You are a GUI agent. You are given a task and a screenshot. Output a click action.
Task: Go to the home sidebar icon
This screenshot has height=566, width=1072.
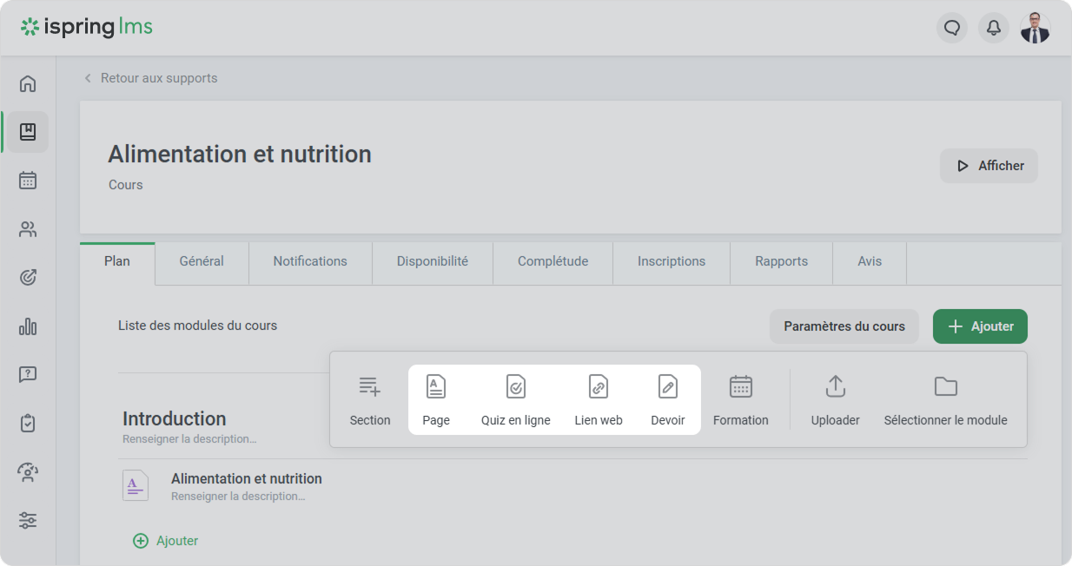[x=28, y=83]
